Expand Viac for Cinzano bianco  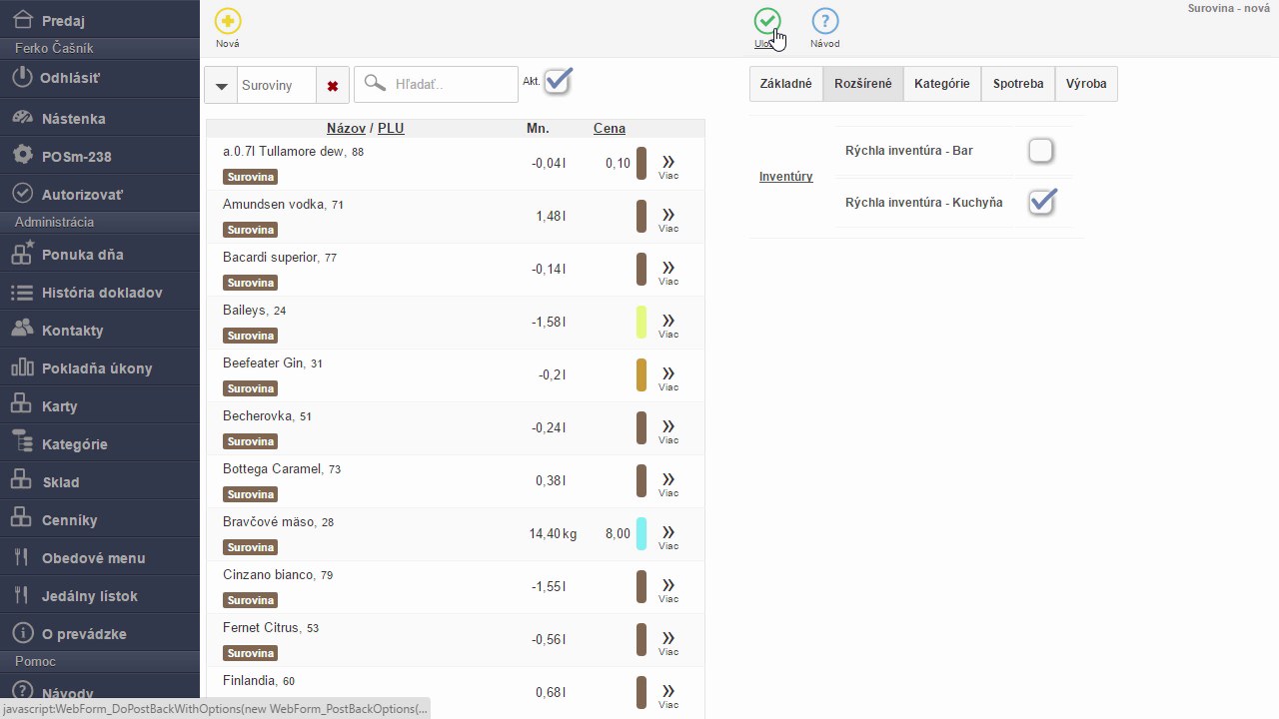pos(668,589)
